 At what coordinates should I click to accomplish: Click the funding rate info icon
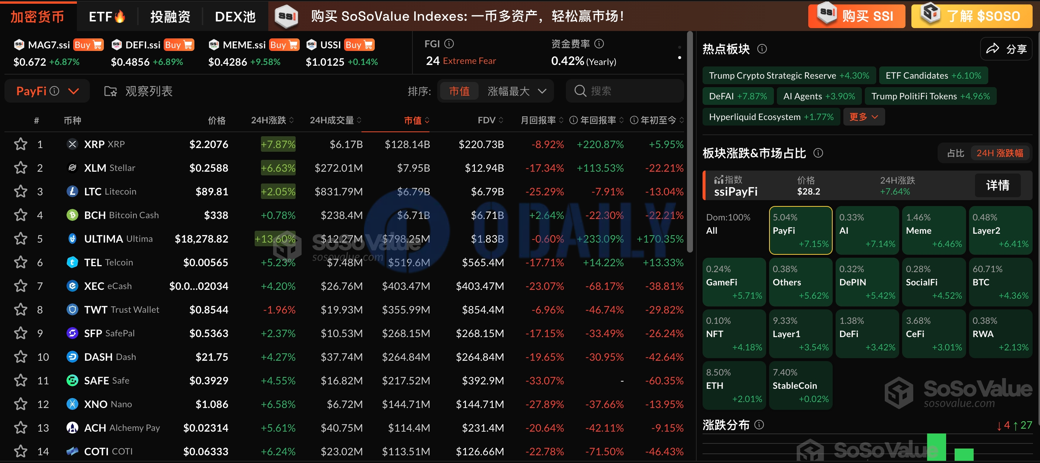(599, 44)
